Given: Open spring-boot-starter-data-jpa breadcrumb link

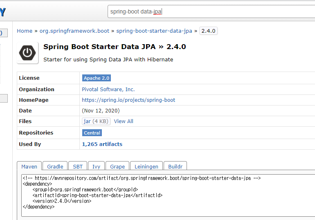Looking at the screenshot, I should coord(154,31).
